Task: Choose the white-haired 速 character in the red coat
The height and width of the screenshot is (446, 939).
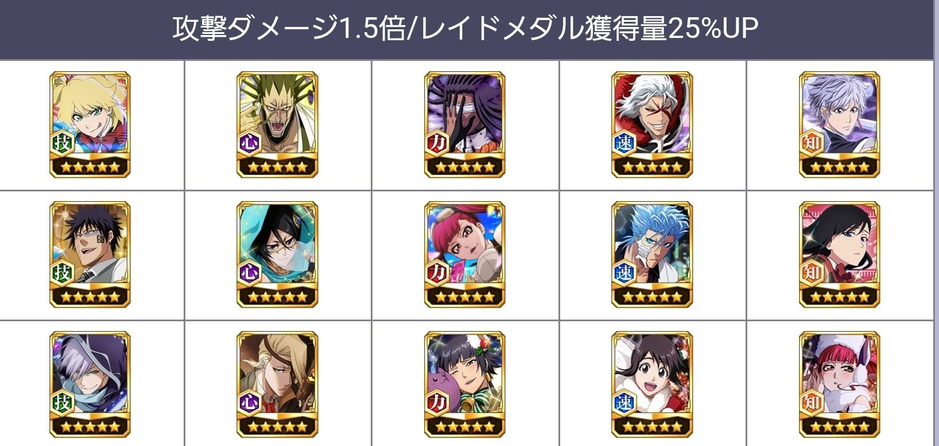Action: point(652,125)
